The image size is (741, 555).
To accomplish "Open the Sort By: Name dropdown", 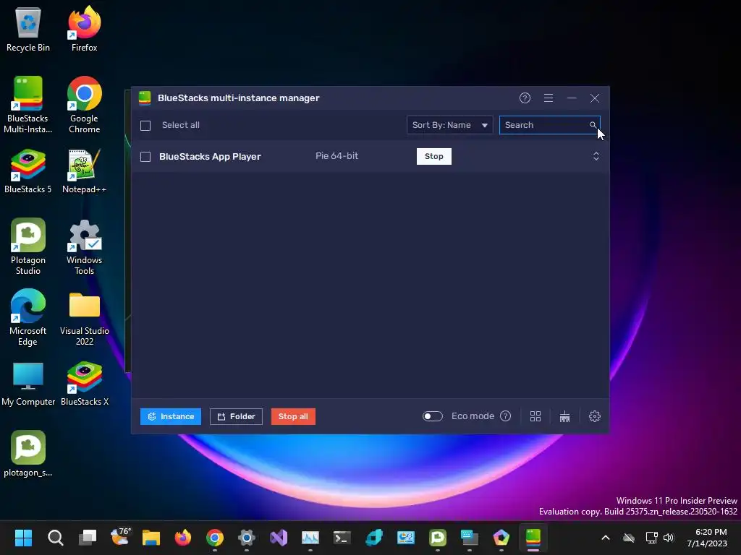I will pyautogui.click(x=449, y=125).
